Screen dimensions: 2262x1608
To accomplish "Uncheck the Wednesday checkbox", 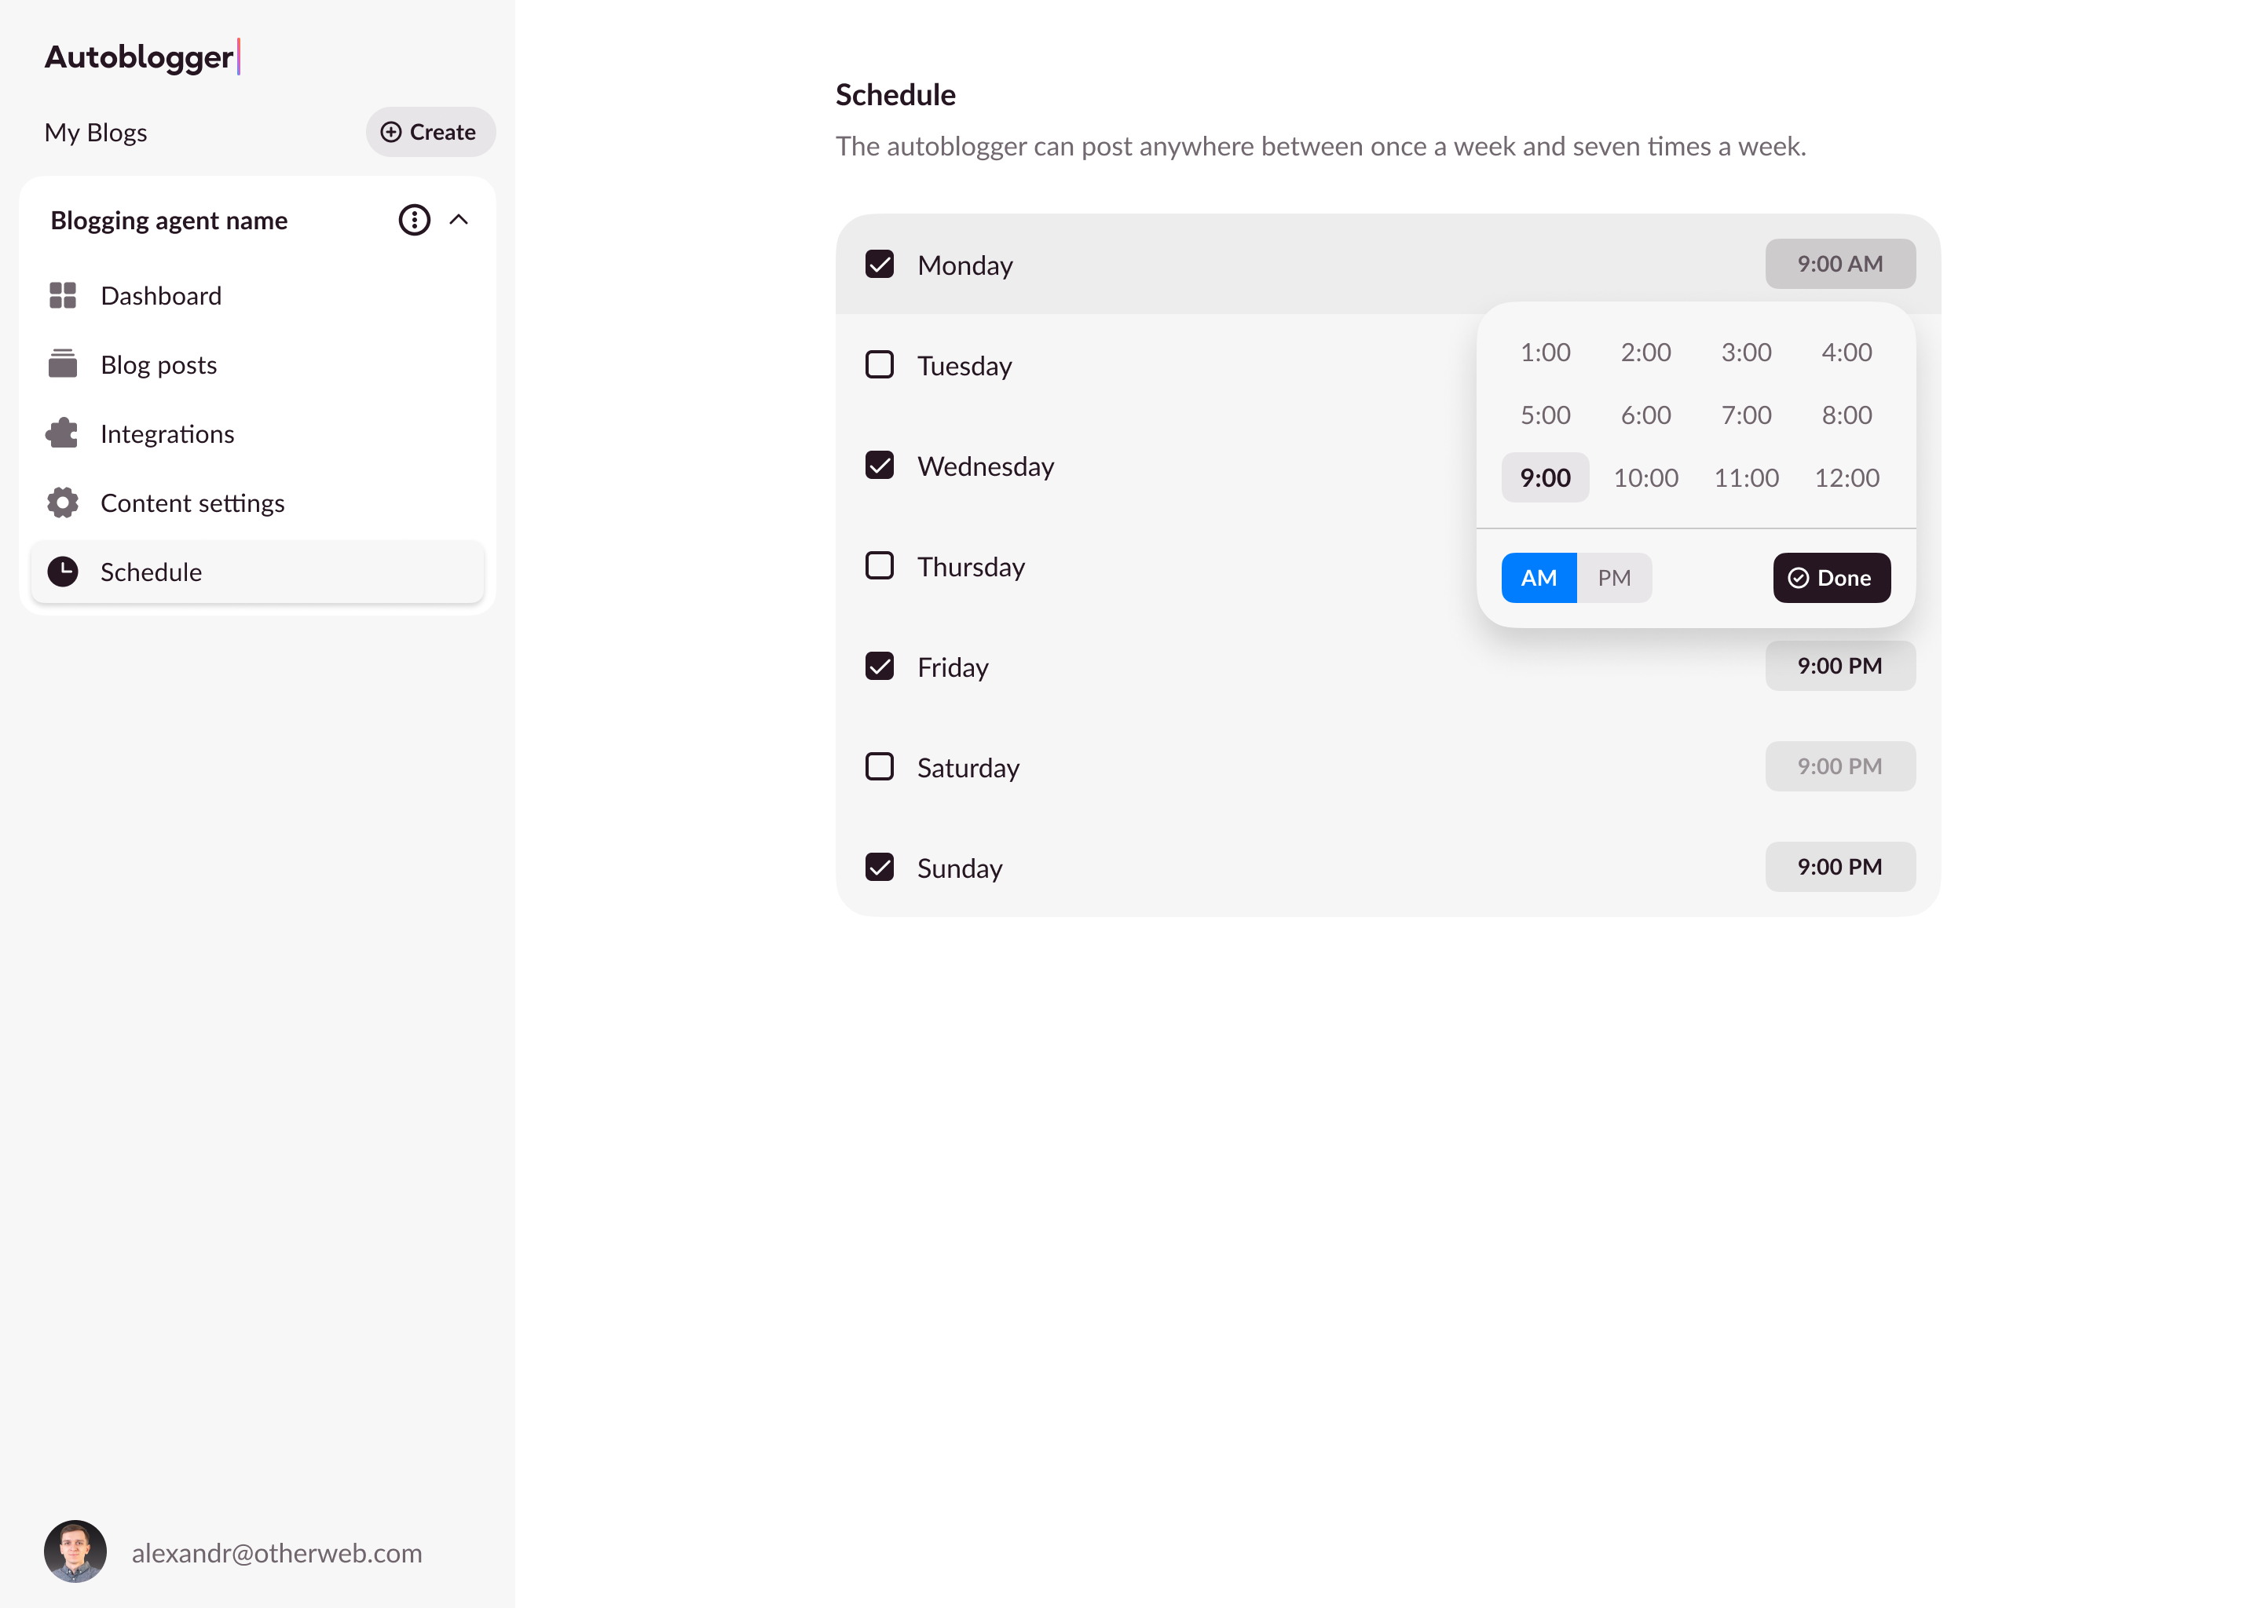I will 878,466.
